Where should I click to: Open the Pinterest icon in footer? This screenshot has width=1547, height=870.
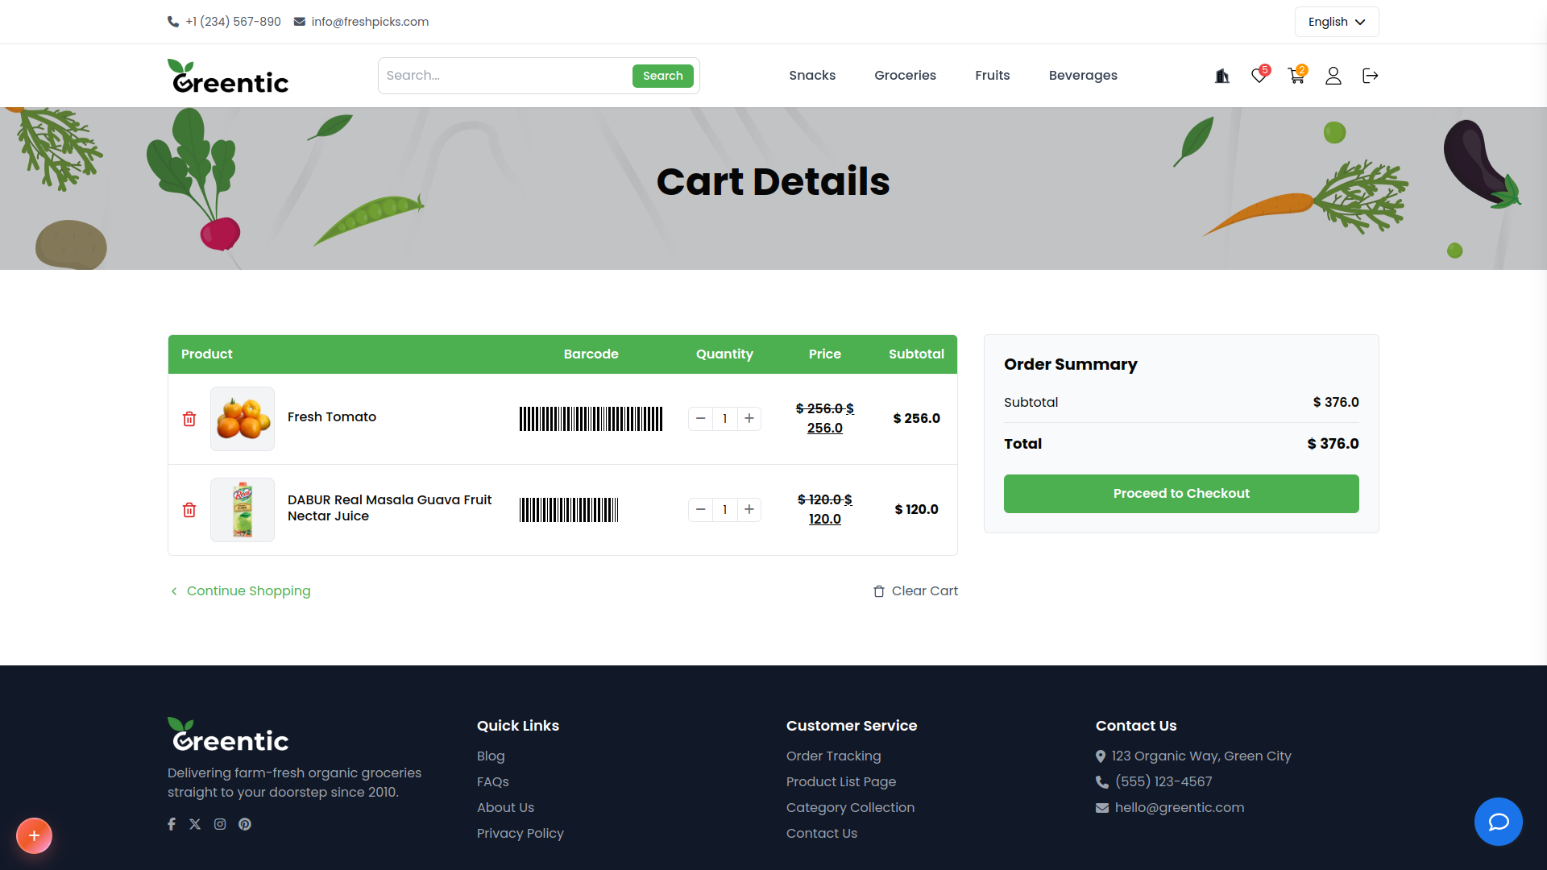245,824
